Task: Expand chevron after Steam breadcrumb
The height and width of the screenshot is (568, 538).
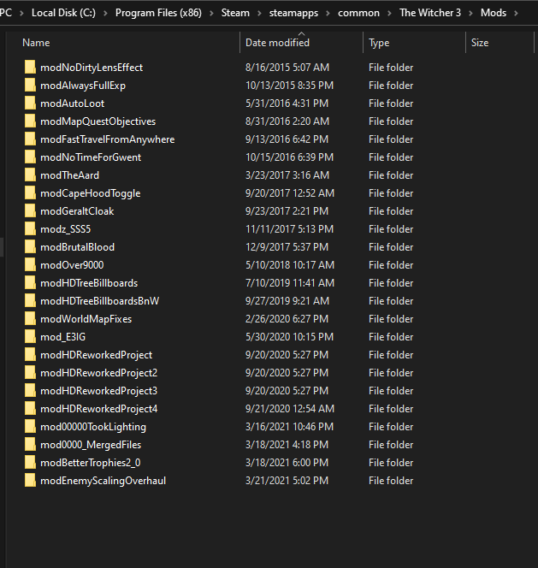Action: click(x=259, y=13)
